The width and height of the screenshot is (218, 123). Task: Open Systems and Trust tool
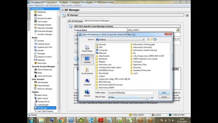(45, 47)
